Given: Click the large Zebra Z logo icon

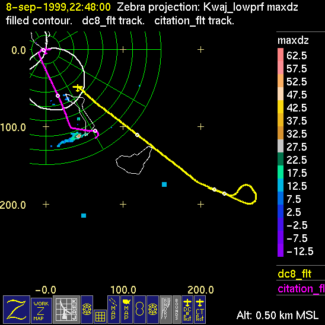Looking at the screenshot, I should coord(17,309).
